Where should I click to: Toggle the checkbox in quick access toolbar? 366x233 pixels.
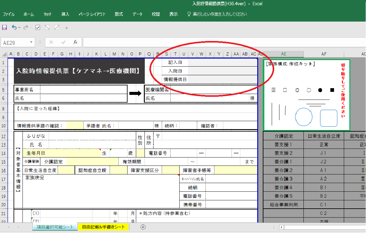[x=38, y=28]
